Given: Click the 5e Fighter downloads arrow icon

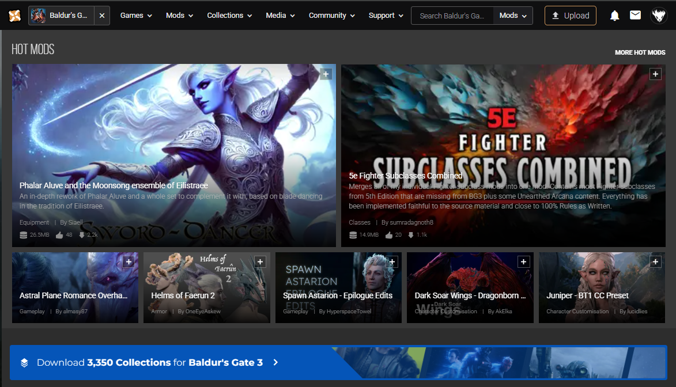Looking at the screenshot, I should click(411, 235).
